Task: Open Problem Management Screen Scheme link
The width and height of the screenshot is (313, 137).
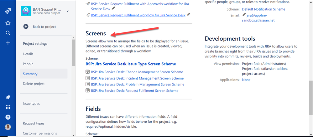Action: [138, 84]
